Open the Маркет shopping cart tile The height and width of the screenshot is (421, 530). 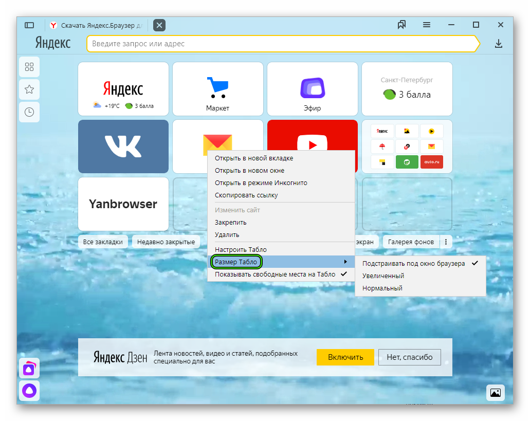tap(218, 89)
